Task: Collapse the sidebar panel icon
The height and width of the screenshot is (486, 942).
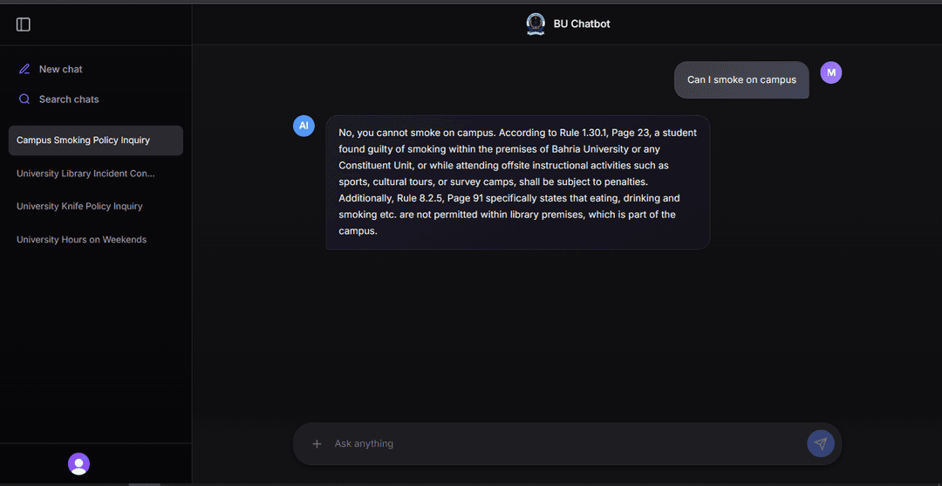Action: (x=24, y=24)
